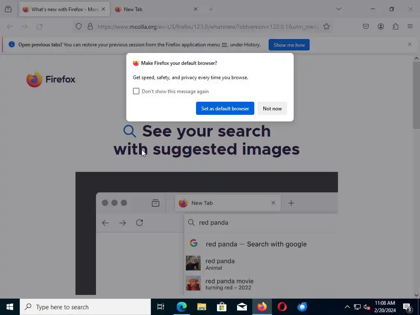This screenshot has width=420, height=315.
Task: Show hidden system tray icons
Action: pyautogui.click(x=347, y=307)
